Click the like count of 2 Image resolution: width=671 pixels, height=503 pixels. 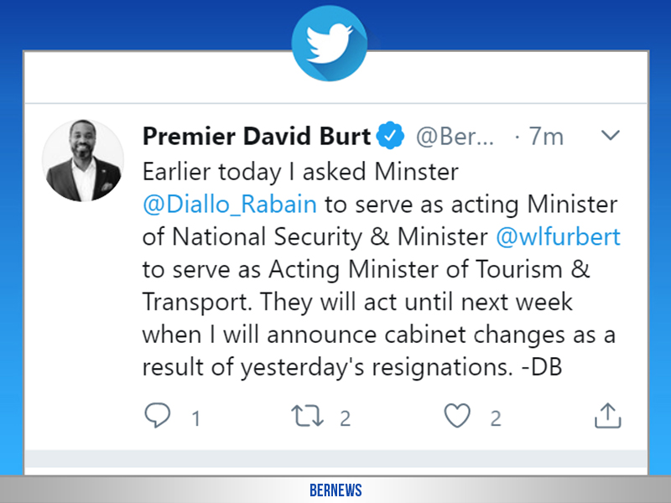point(496,417)
